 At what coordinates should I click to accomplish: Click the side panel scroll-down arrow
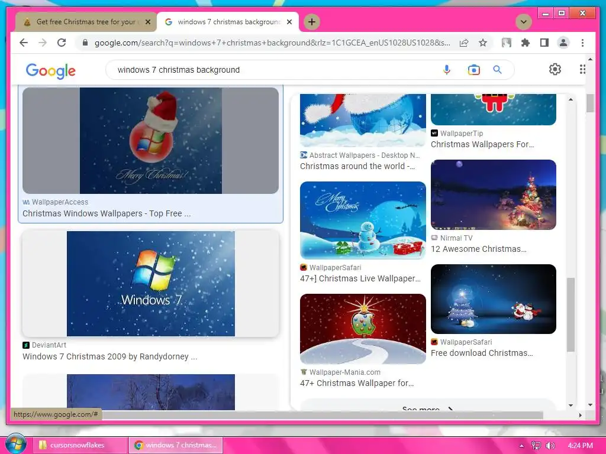point(571,406)
